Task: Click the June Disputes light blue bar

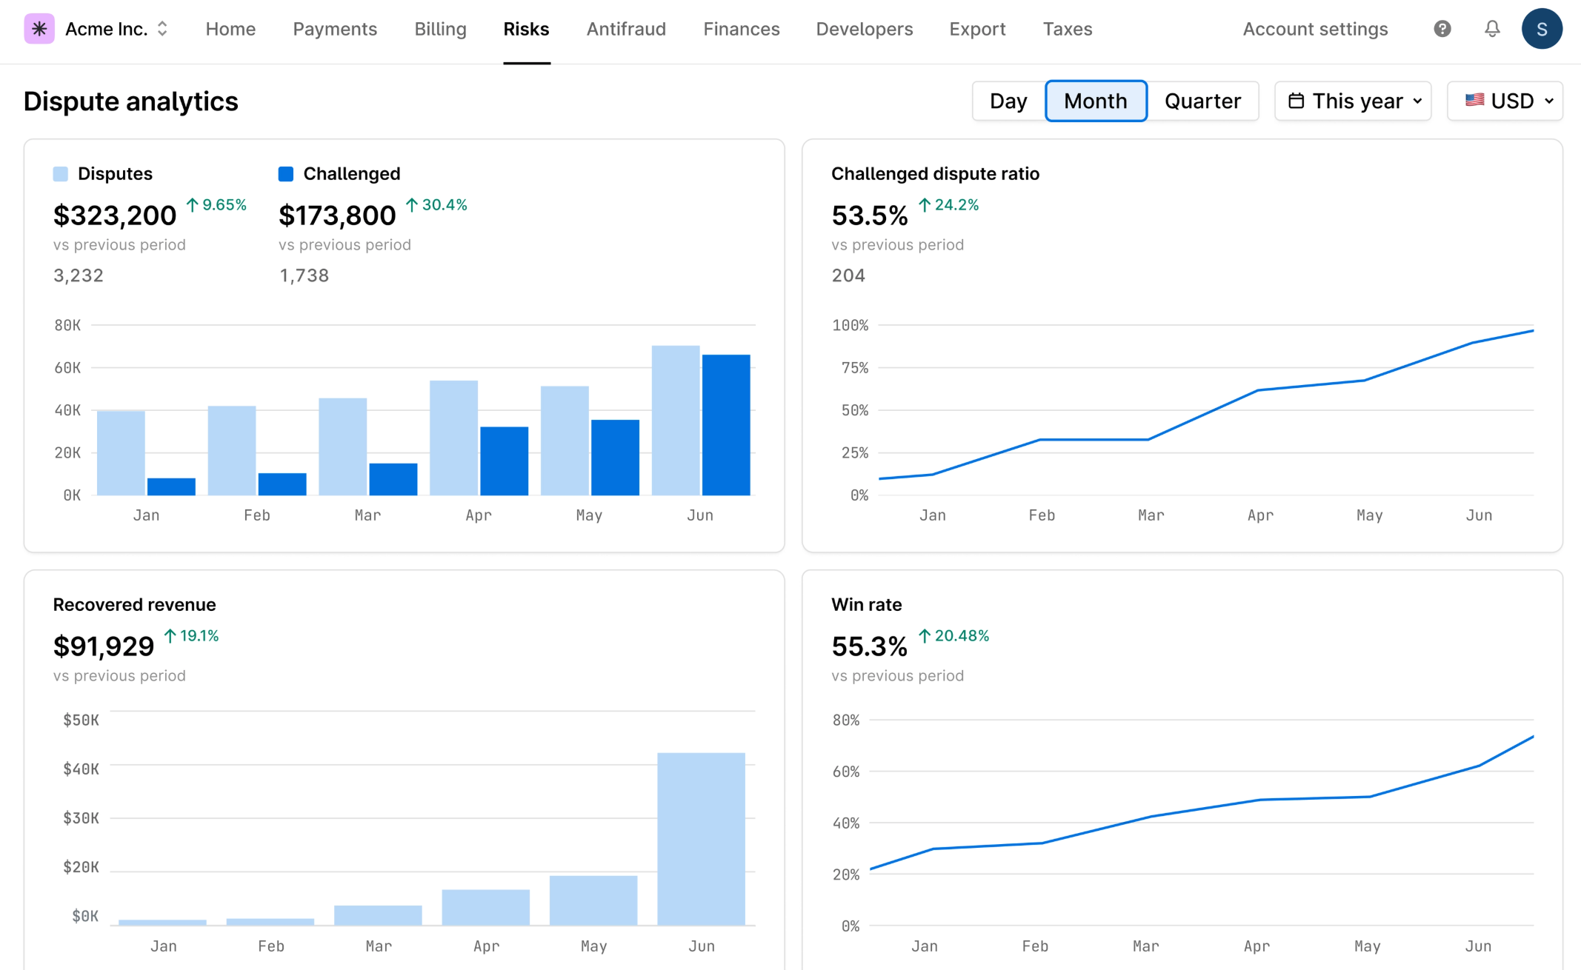Action: click(x=676, y=420)
